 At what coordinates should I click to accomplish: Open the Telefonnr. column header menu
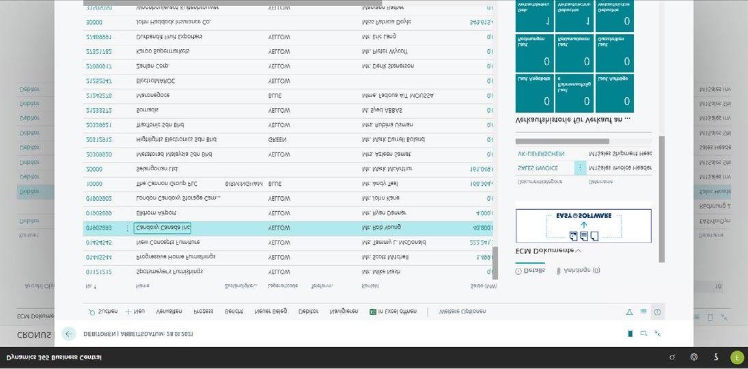tap(322, 286)
